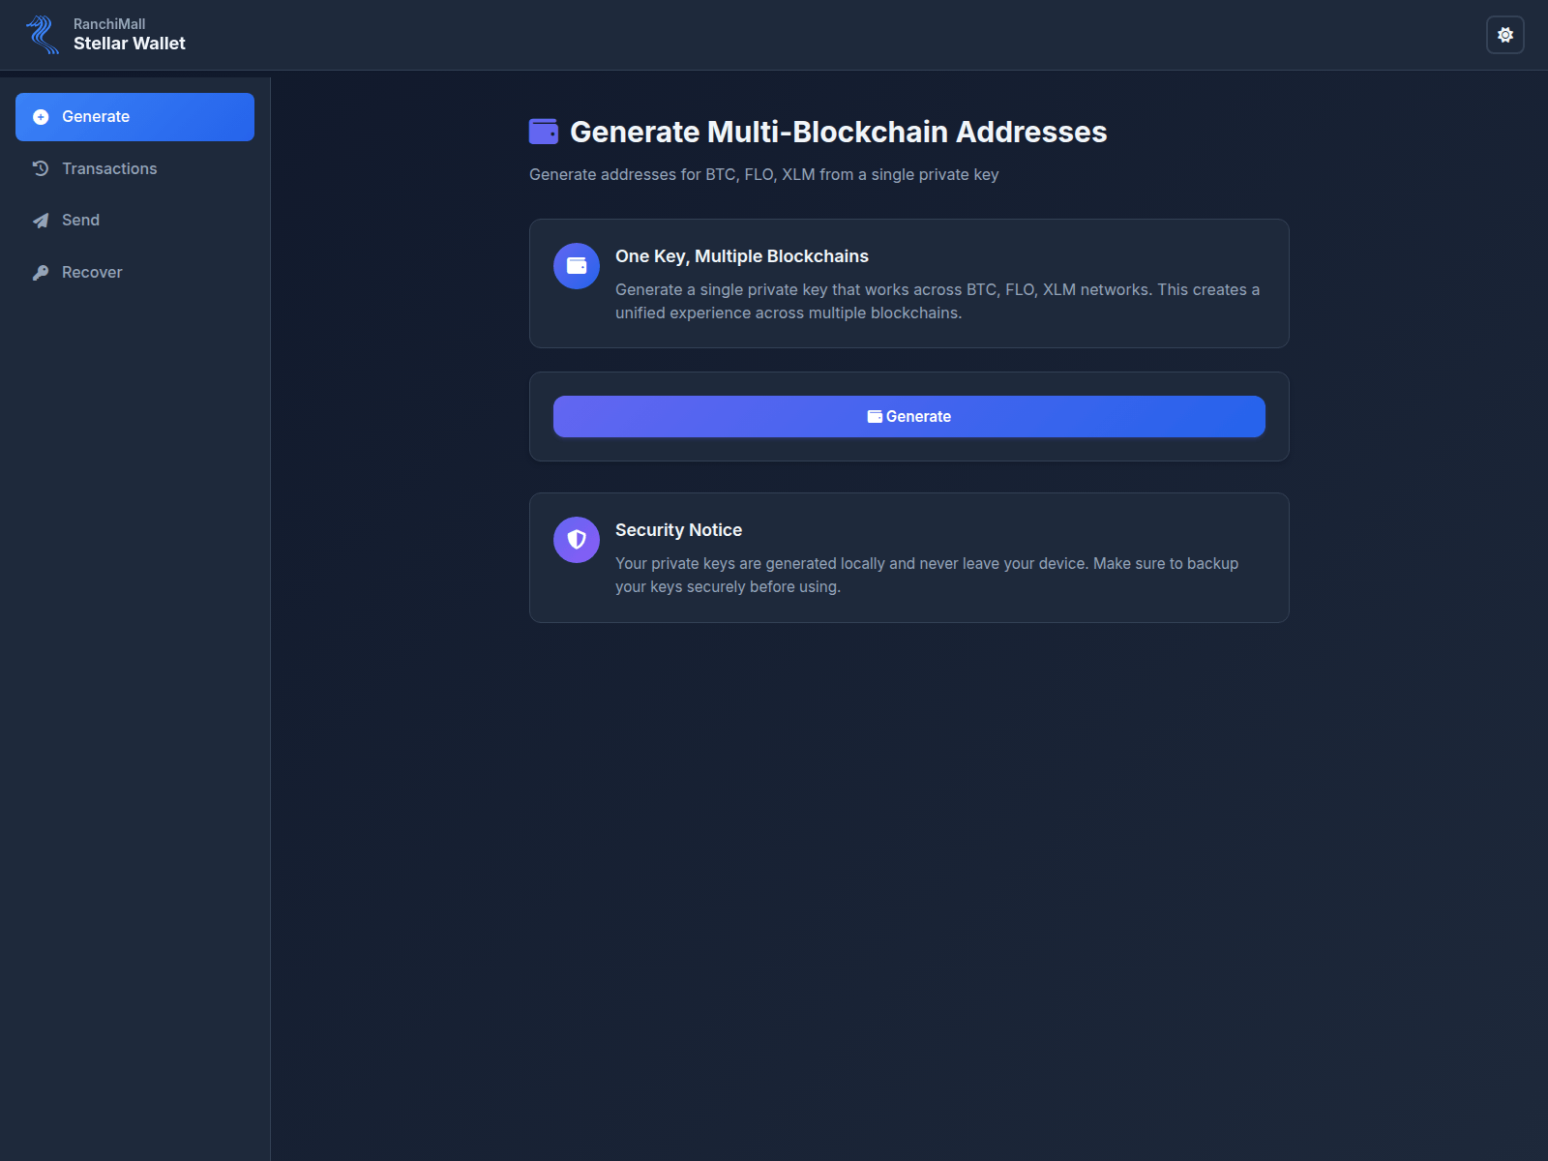Click the shield icon in Security Notice
The height and width of the screenshot is (1161, 1548).
pyautogui.click(x=576, y=539)
